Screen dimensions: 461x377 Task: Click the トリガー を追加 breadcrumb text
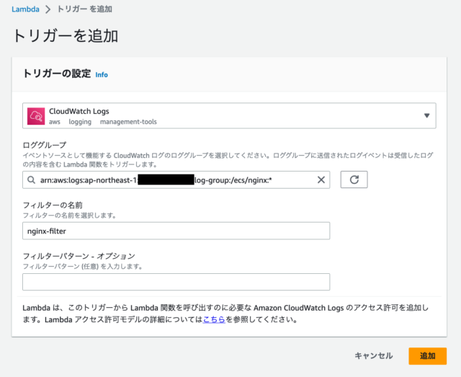[x=85, y=9]
